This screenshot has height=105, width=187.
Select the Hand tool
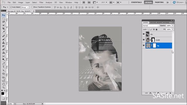pyautogui.click(x=4, y=84)
